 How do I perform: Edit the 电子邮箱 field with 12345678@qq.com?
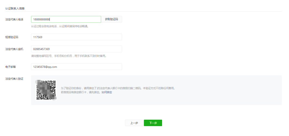pos(77,67)
